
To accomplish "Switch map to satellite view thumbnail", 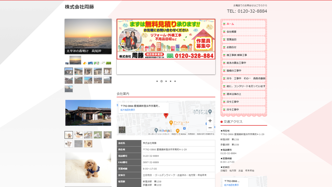I will point(122,130).
